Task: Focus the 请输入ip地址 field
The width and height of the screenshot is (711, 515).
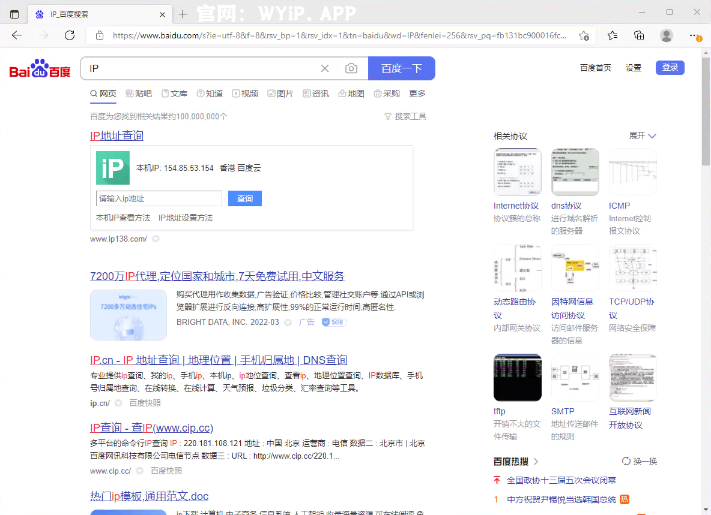Action: [x=159, y=198]
